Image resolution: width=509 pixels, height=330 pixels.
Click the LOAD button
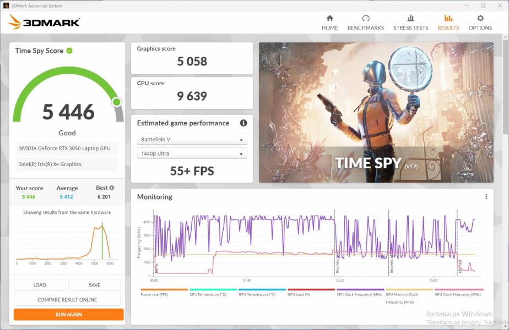[40, 285]
